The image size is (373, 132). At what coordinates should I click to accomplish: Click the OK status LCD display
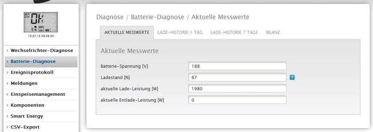point(41,22)
